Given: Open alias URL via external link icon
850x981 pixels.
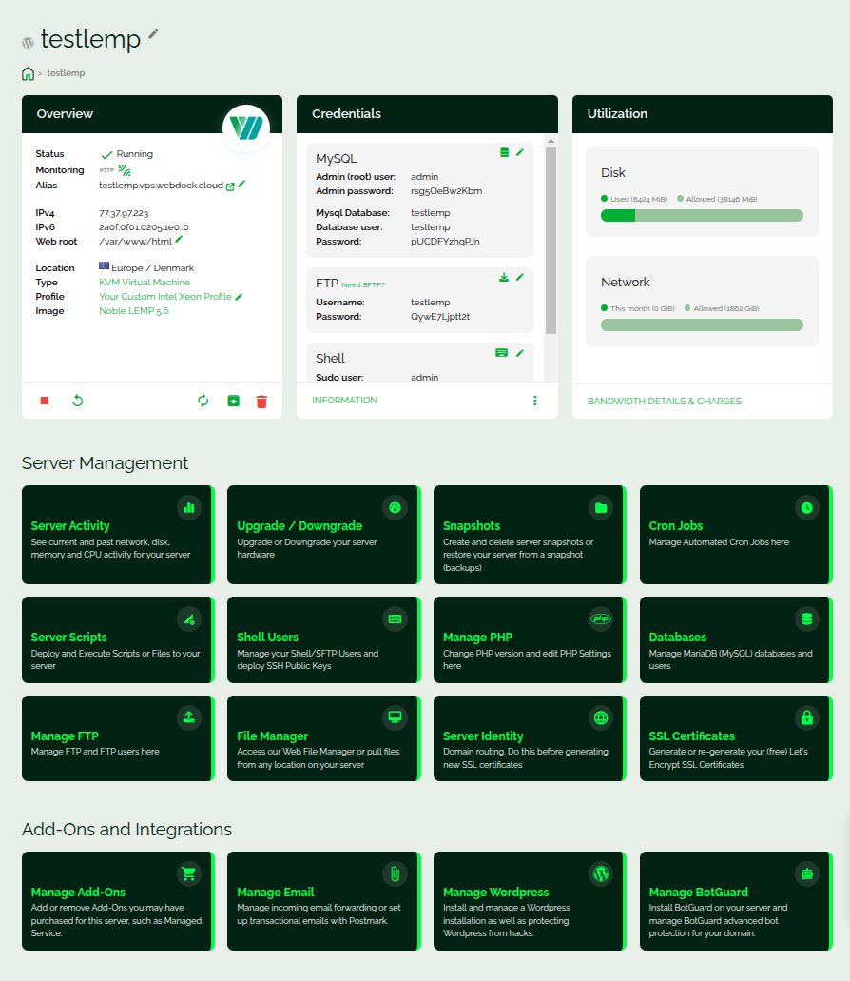Looking at the screenshot, I should (x=230, y=186).
